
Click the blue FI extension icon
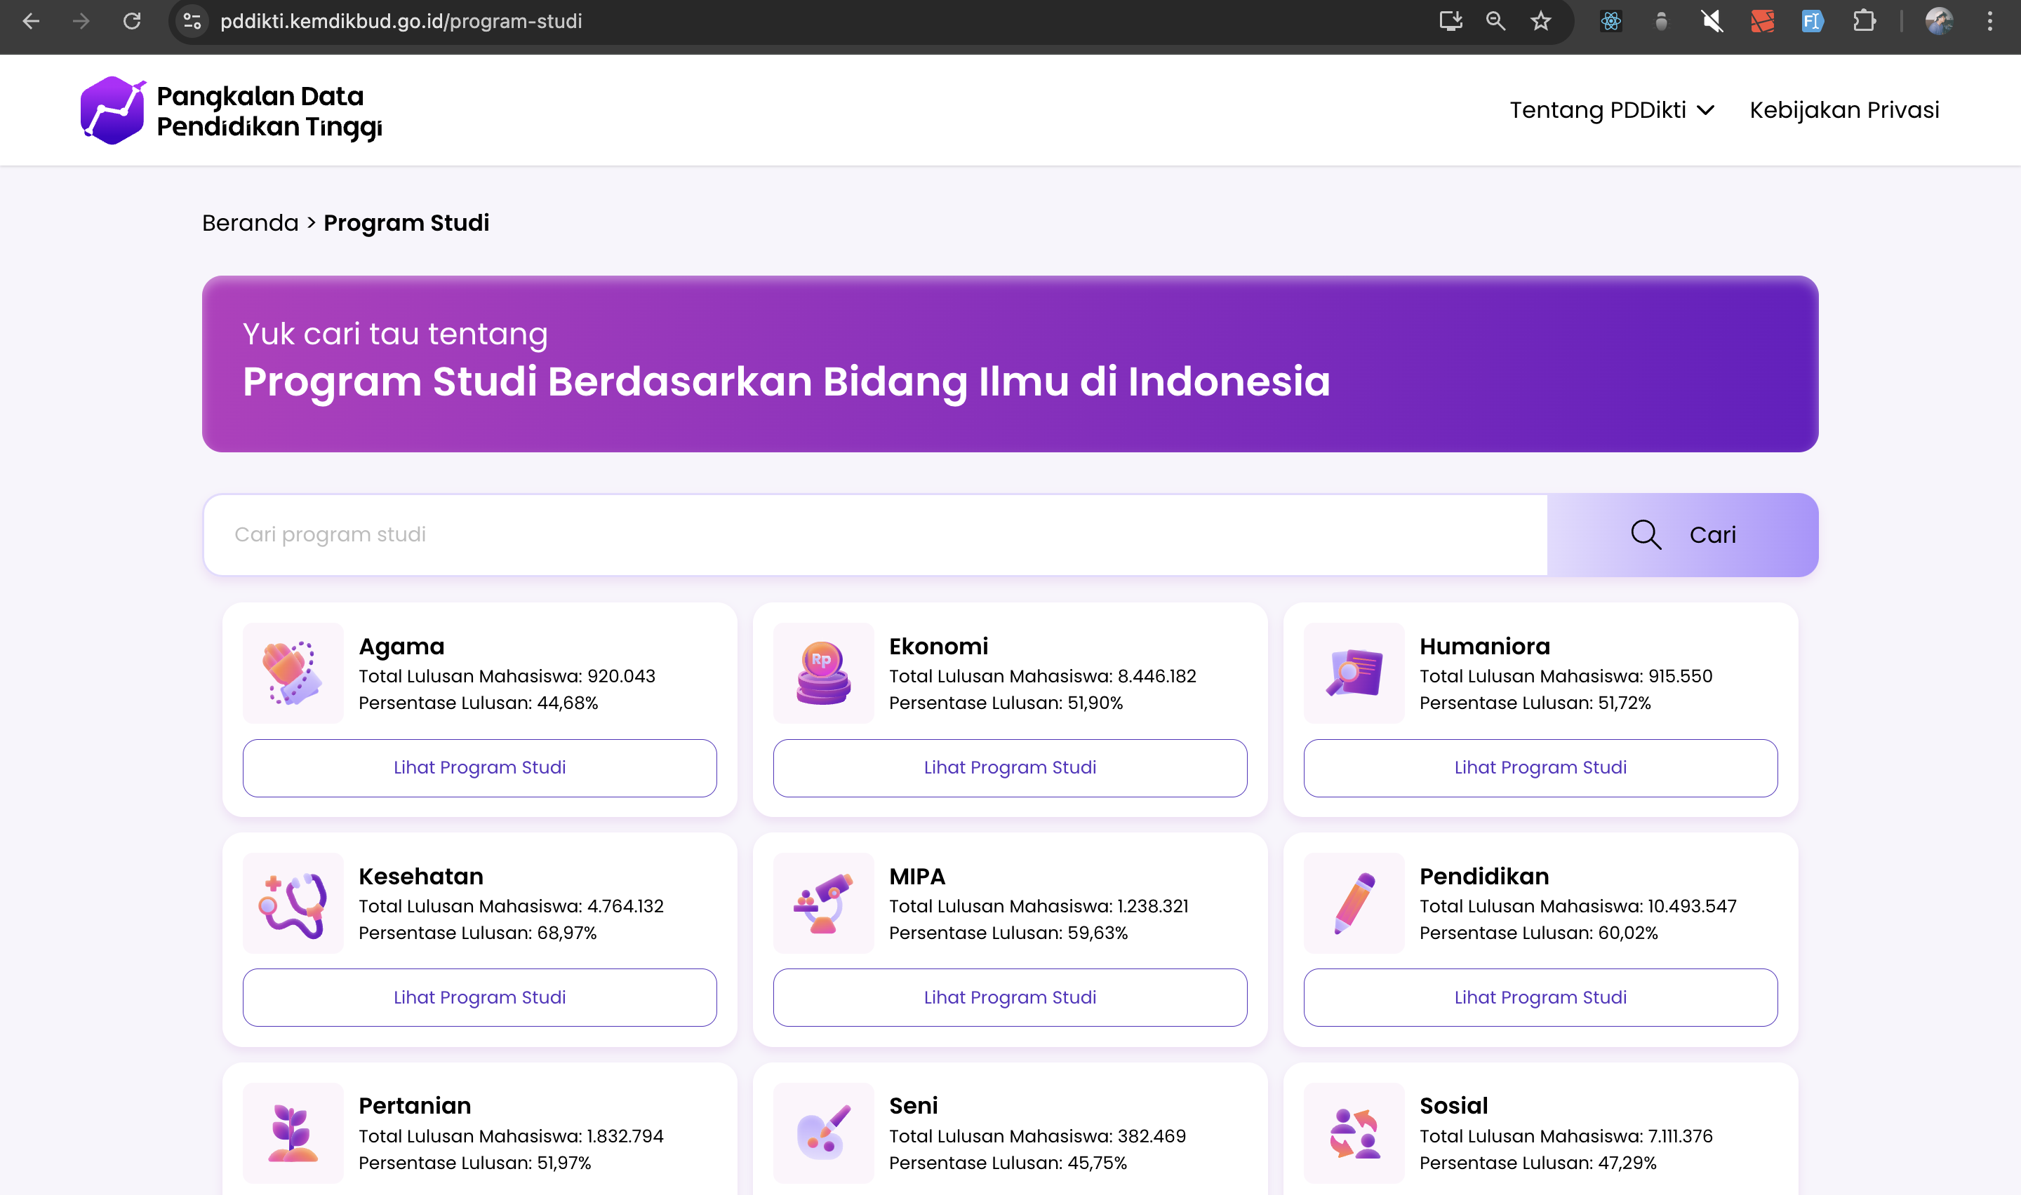coord(1813,21)
